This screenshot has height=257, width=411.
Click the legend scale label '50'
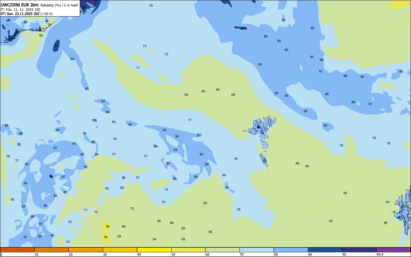tap(173, 254)
